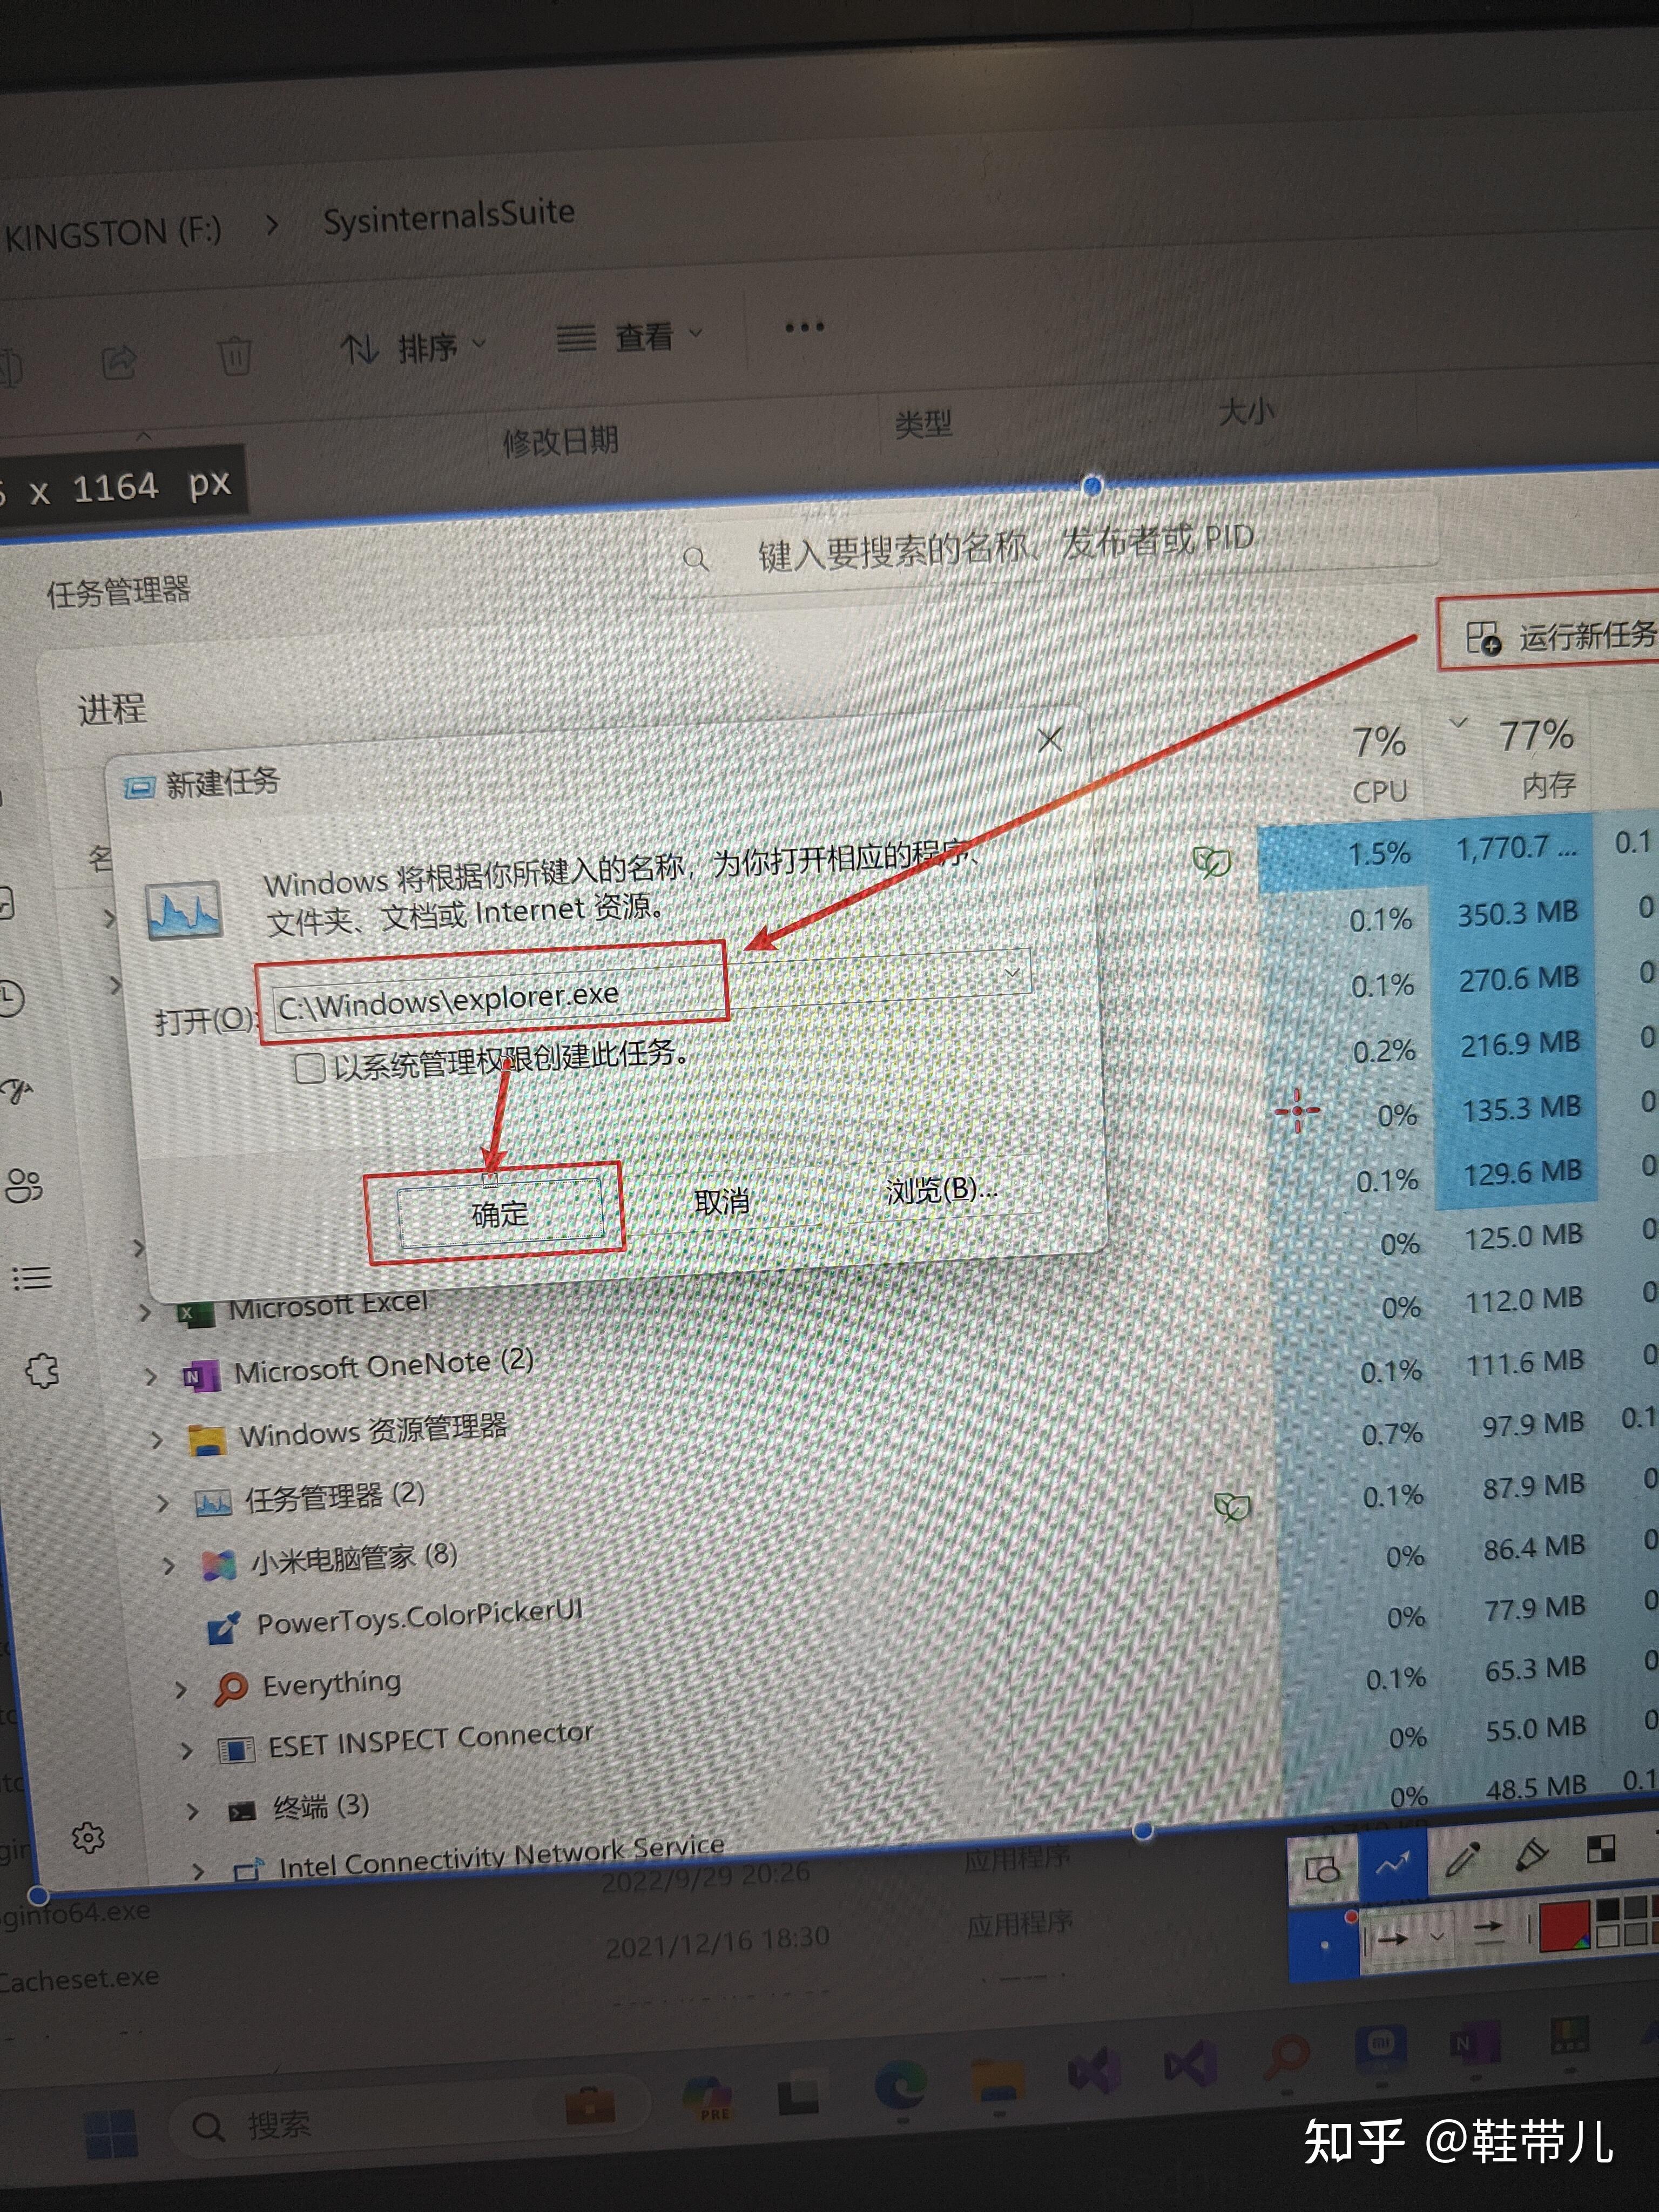
Task: Select the arrow line annotation tool
Action: (x=1392, y=1864)
